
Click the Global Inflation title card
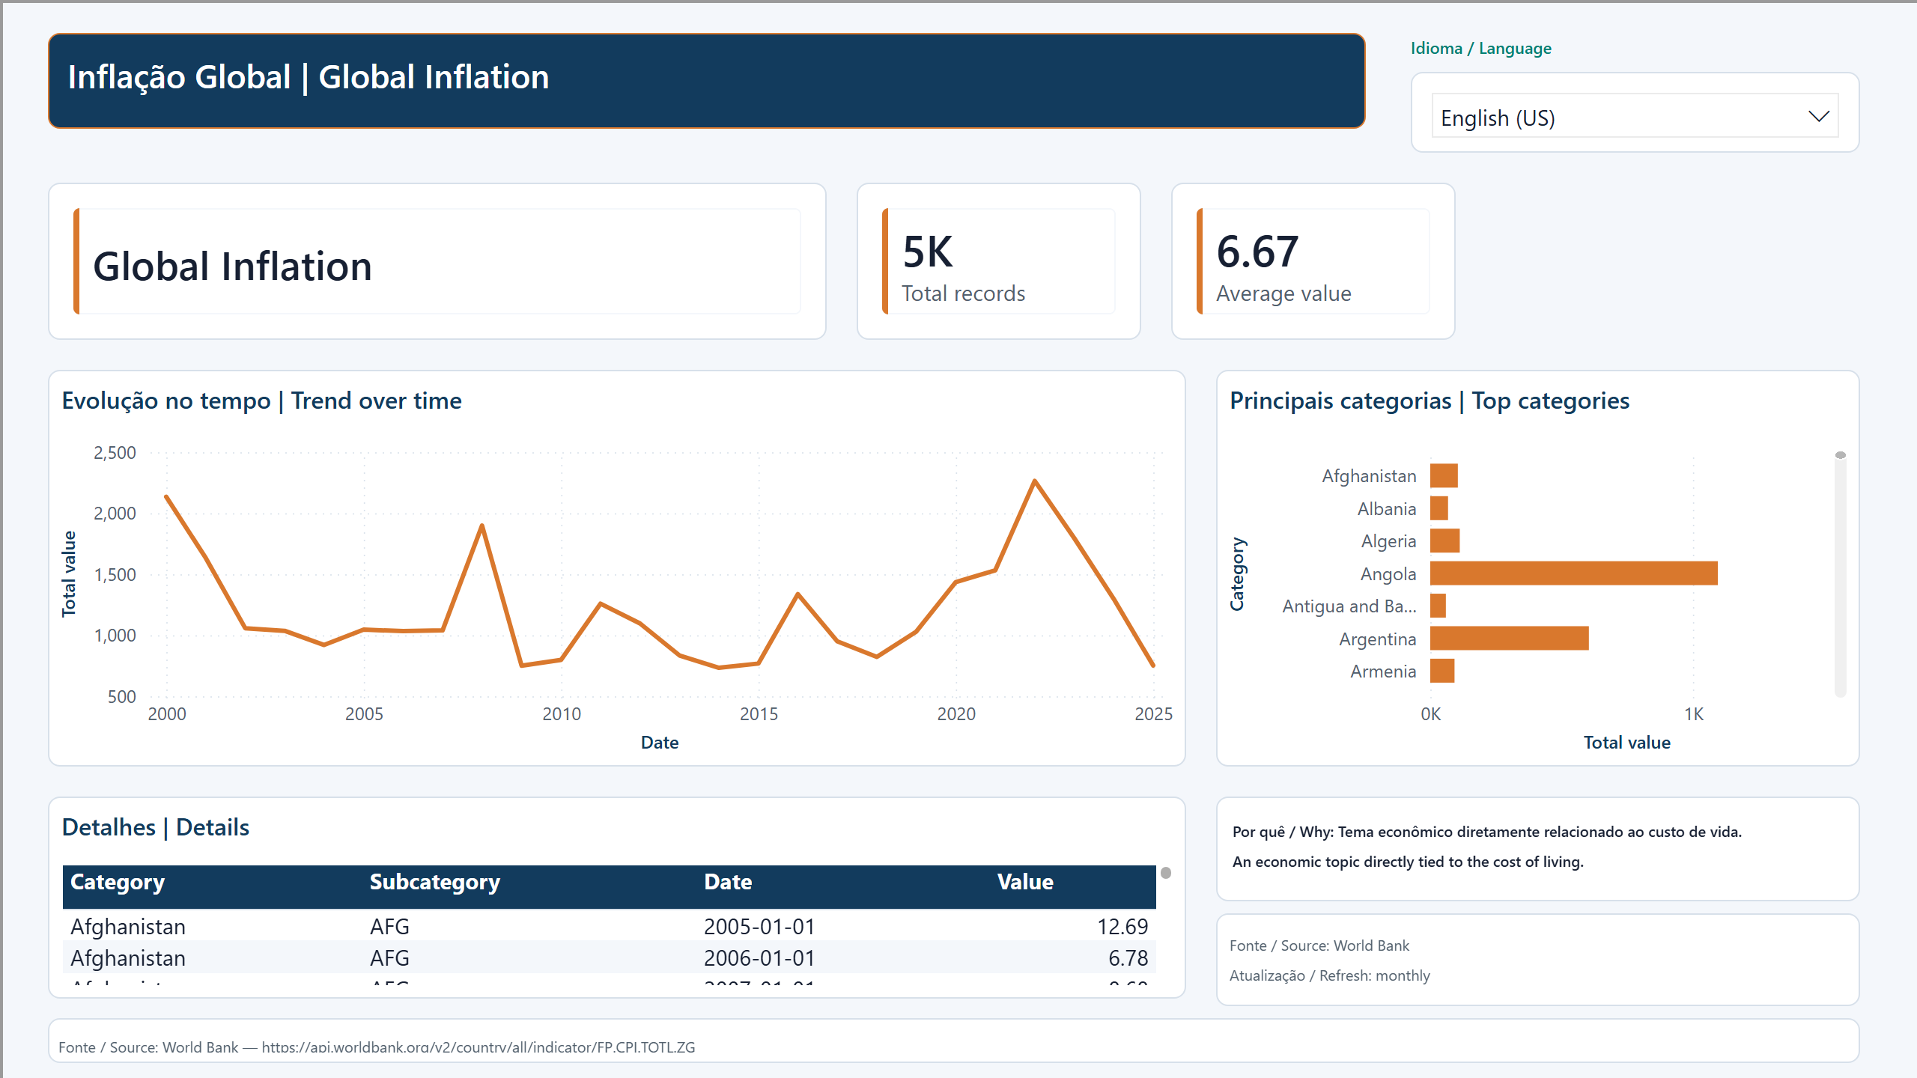pyautogui.click(x=437, y=261)
